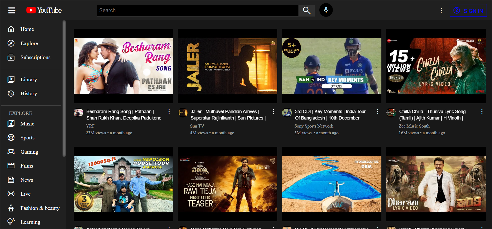Go to Explore in sidebar

(x=29, y=43)
